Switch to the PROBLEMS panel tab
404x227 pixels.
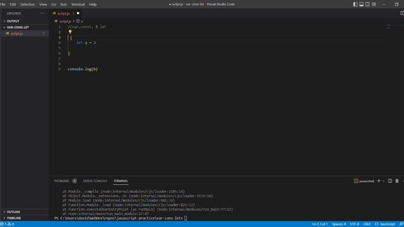pyautogui.click(x=62, y=181)
